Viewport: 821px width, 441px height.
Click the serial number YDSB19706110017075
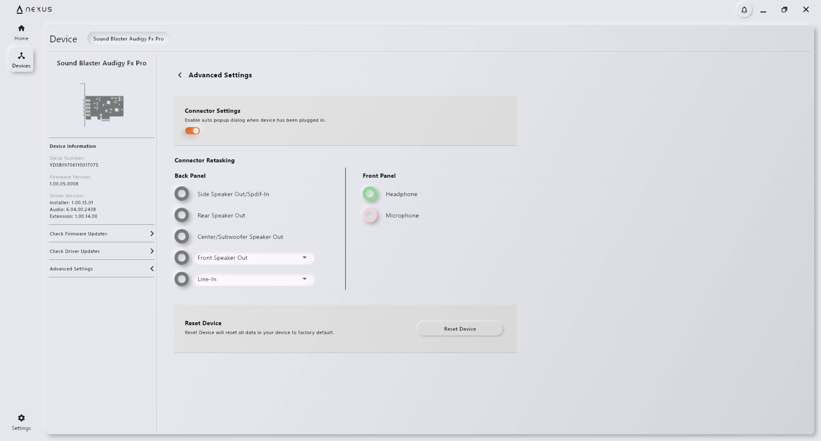tap(74, 165)
